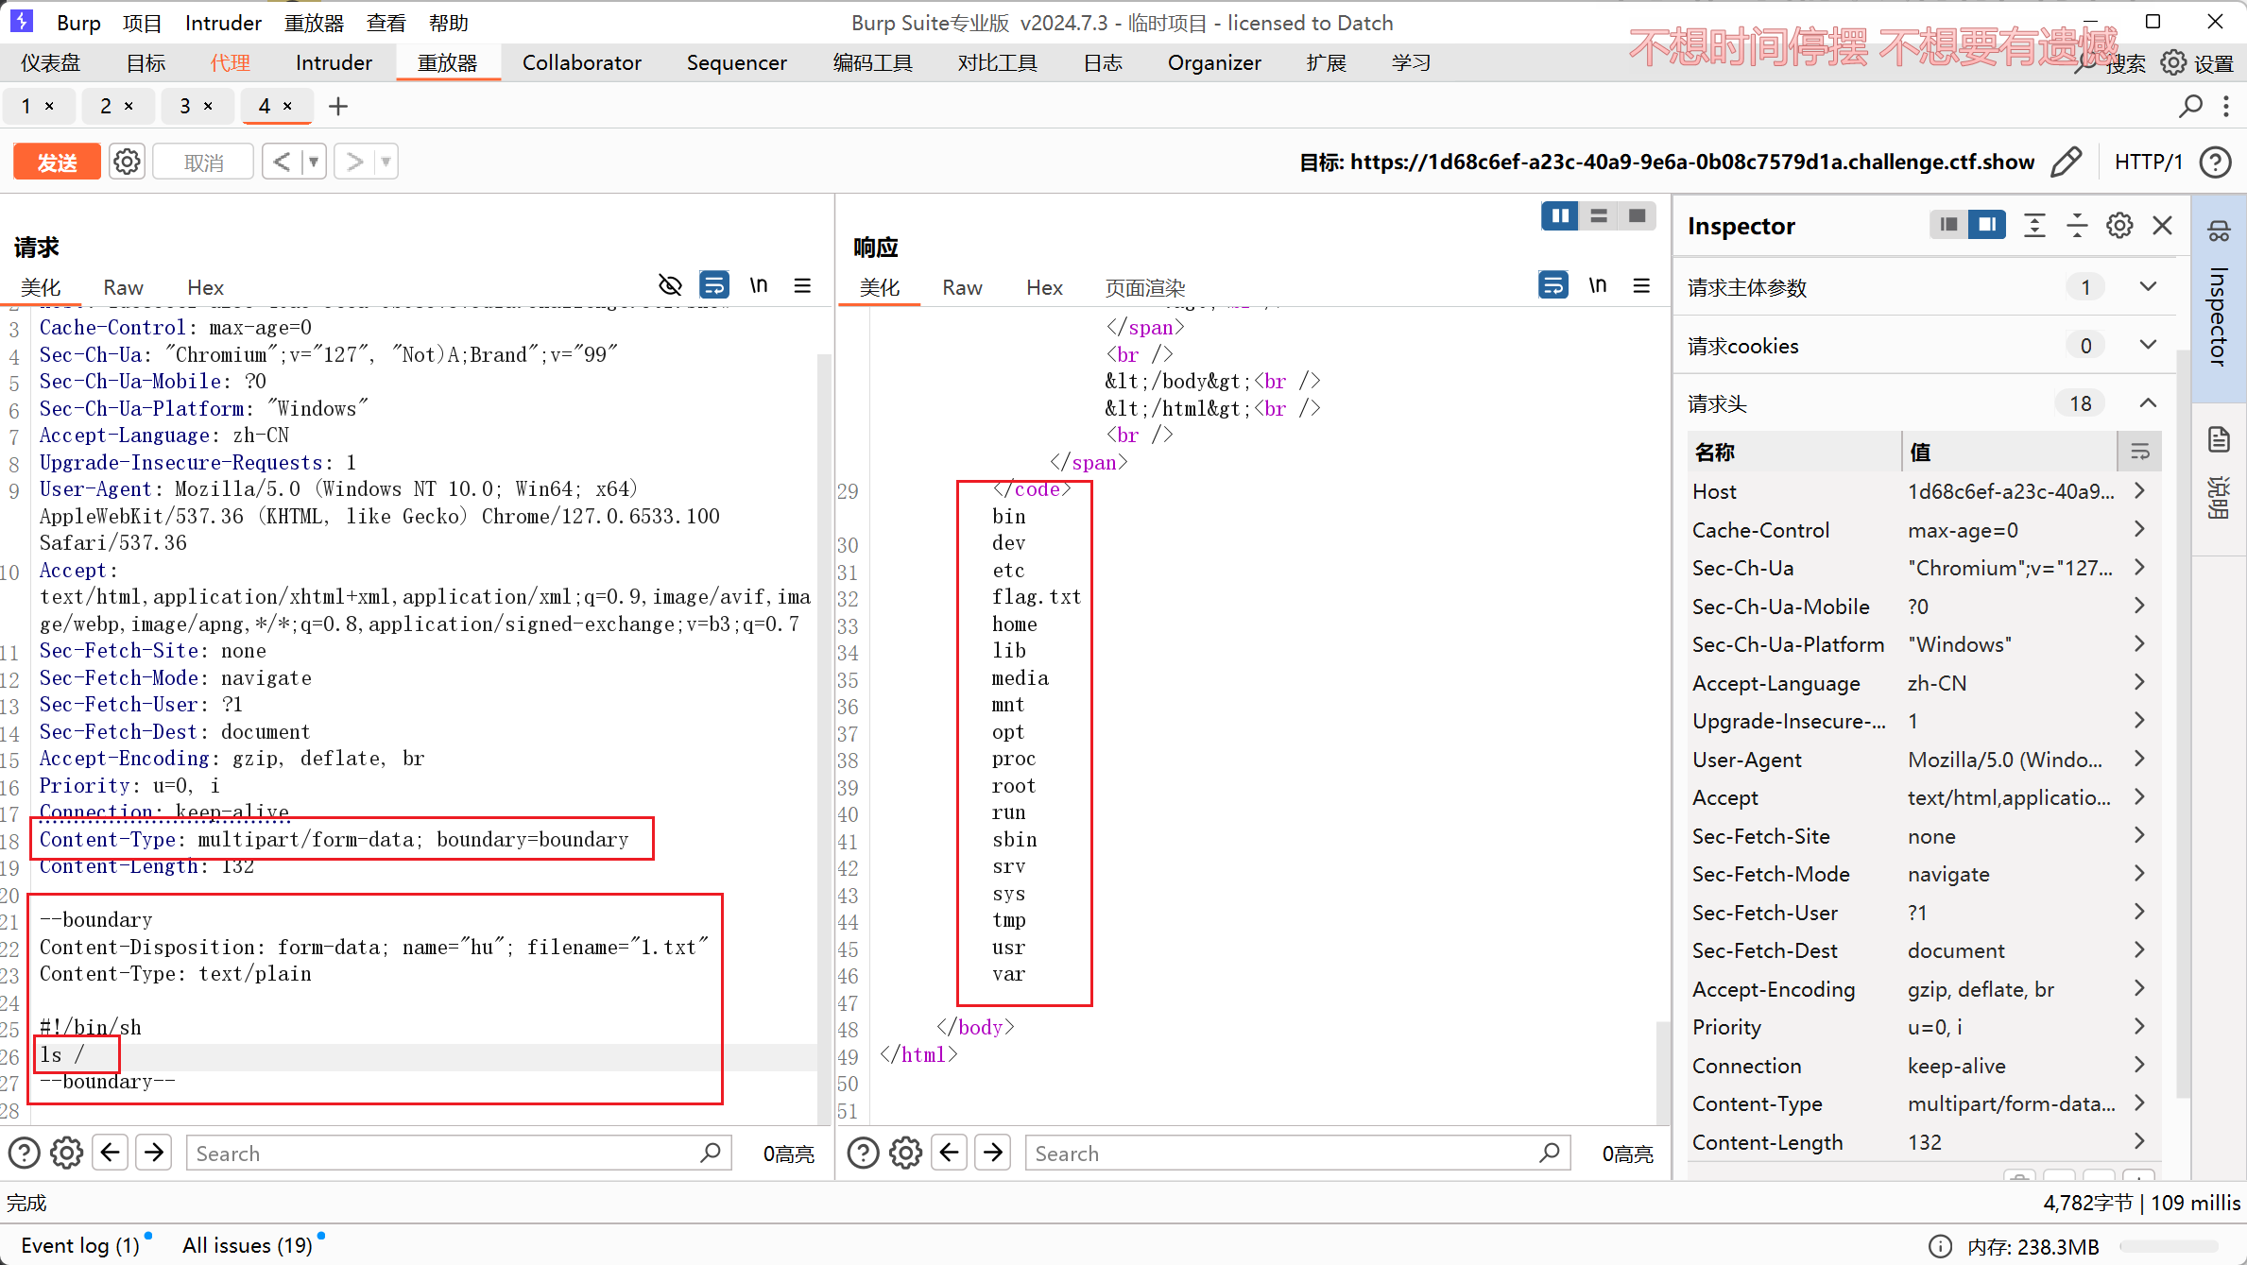Click the orange 发送 send button
The width and height of the screenshot is (2247, 1265).
[x=57, y=162]
